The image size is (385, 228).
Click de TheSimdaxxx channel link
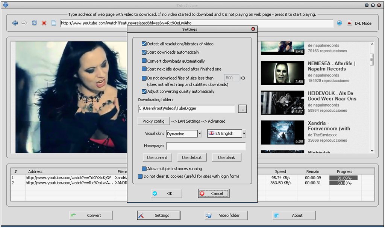tap(322, 135)
